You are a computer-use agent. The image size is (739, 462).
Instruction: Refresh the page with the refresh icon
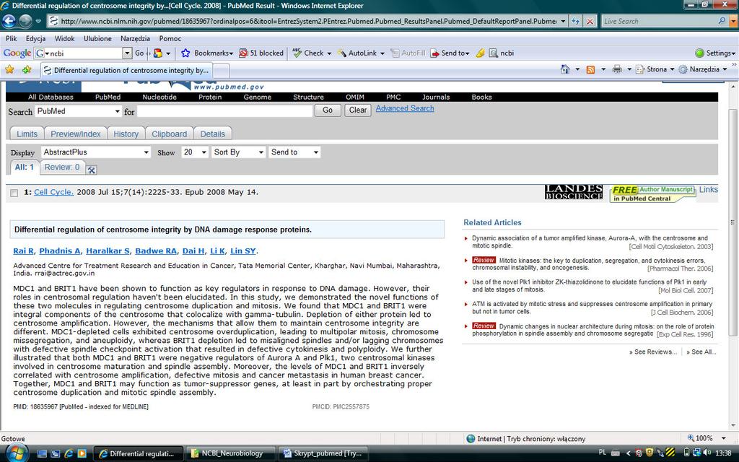[x=575, y=21]
